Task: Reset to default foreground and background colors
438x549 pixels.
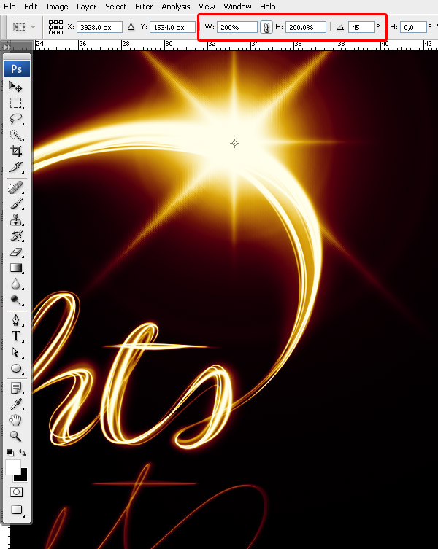Action: coord(9,453)
